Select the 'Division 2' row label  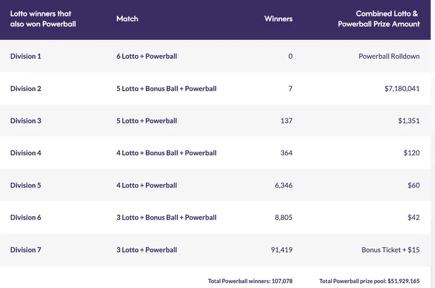26,89
